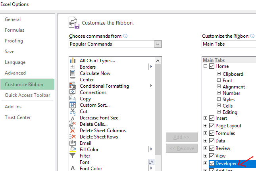Select the Custom Sort icon
The image size is (256, 171).
point(73,105)
